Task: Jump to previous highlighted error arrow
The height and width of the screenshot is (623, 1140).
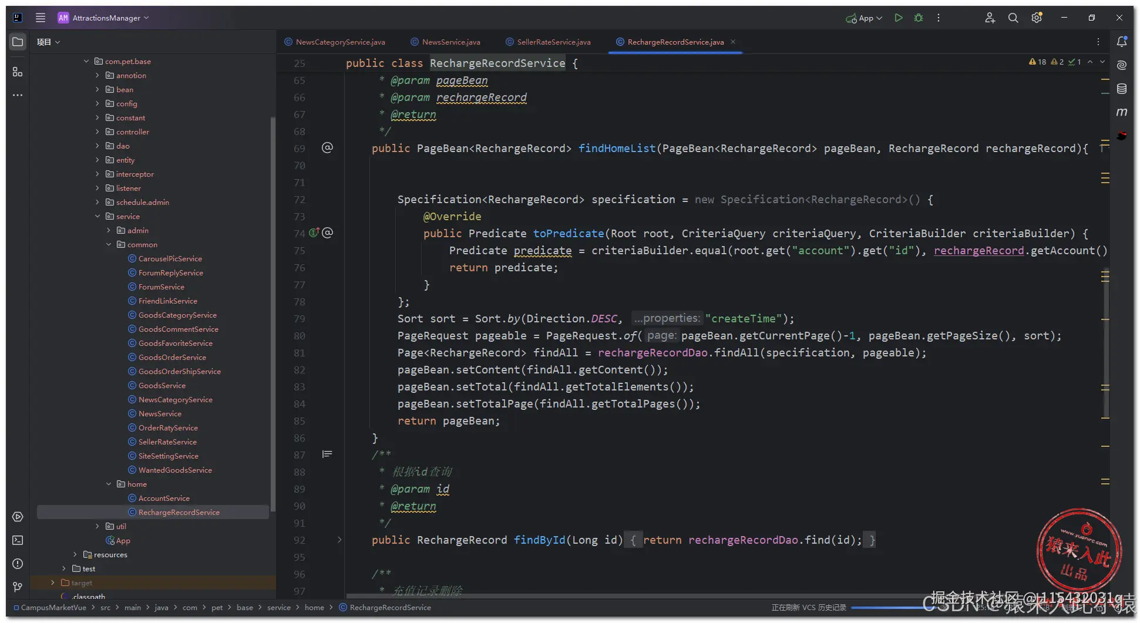Action: click(x=1090, y=62)
